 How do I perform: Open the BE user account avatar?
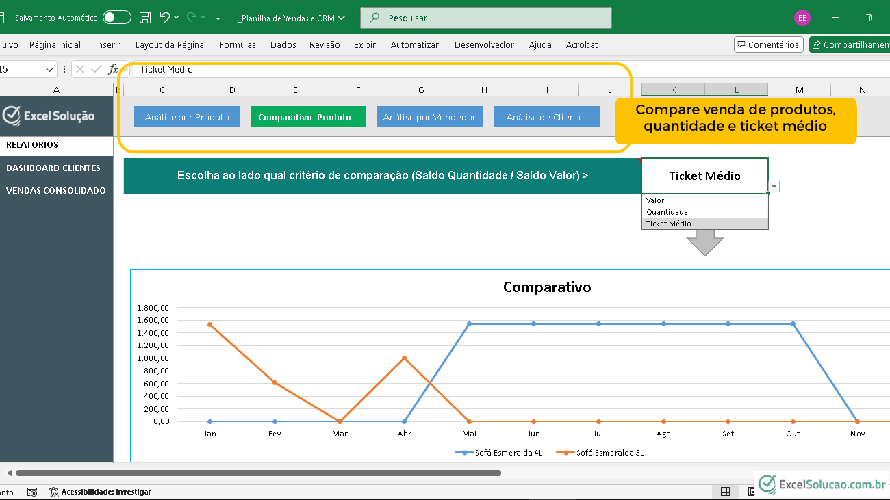click(802, 18)
